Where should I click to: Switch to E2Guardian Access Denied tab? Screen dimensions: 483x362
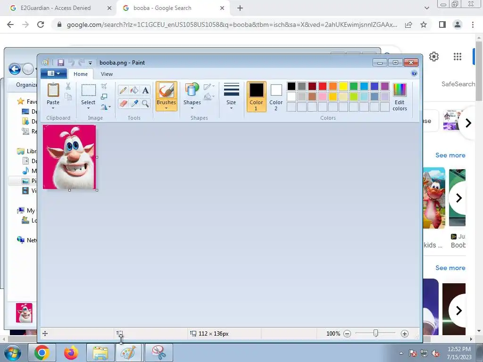point(56,8)
